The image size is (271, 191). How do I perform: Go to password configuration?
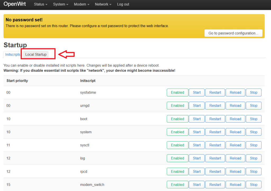pos(233,33)
